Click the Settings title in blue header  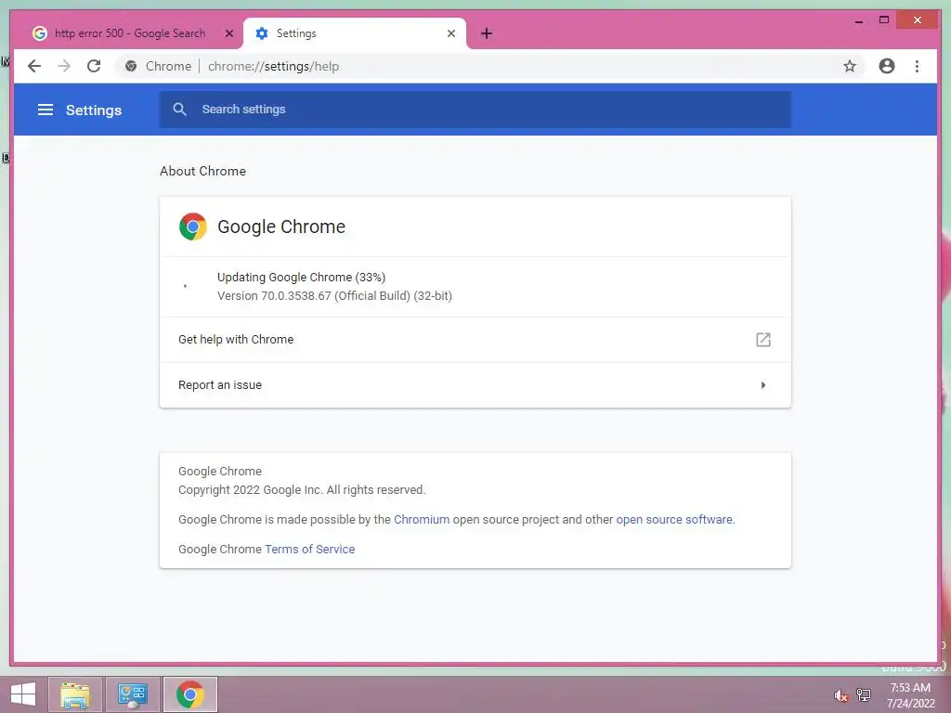pos(94,110)
